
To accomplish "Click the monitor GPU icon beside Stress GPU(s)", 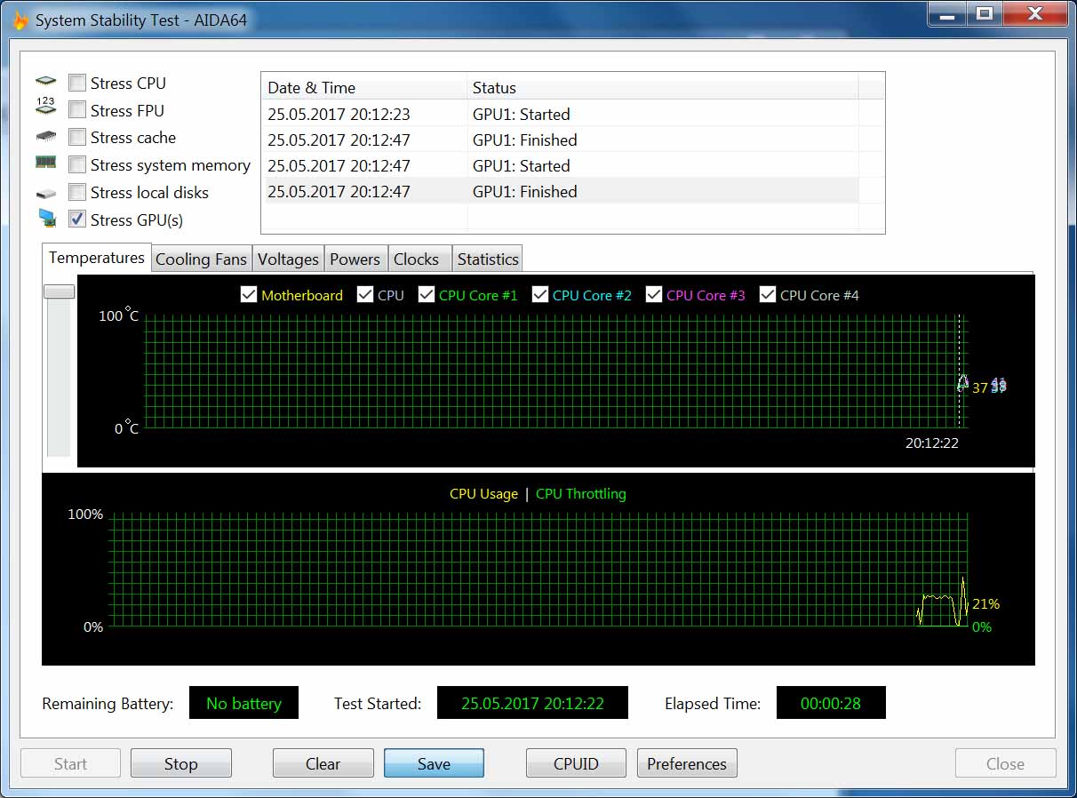I will 47,219.
